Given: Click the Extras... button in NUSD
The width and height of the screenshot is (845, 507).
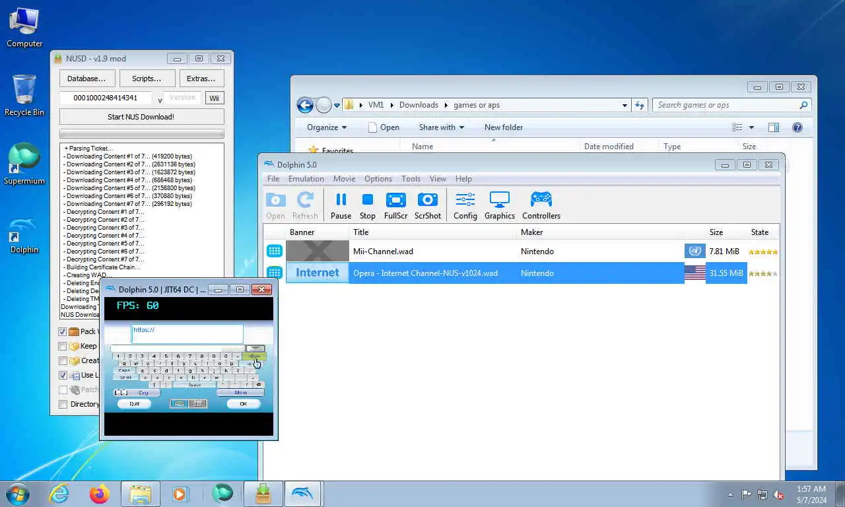Looking at the screenshot, I should [x=201, y=79].
